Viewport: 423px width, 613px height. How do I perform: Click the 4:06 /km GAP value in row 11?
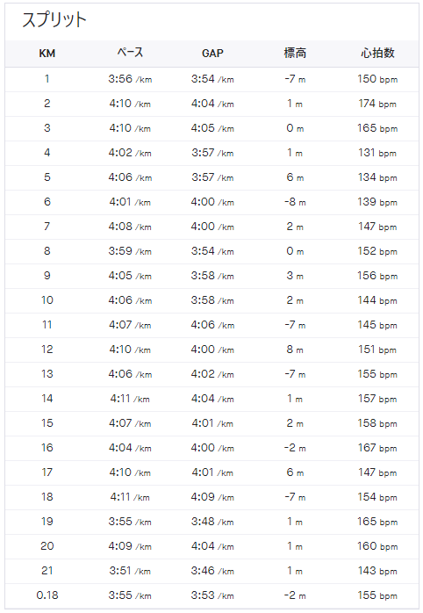pyautogui.click(x=212, y=325)
